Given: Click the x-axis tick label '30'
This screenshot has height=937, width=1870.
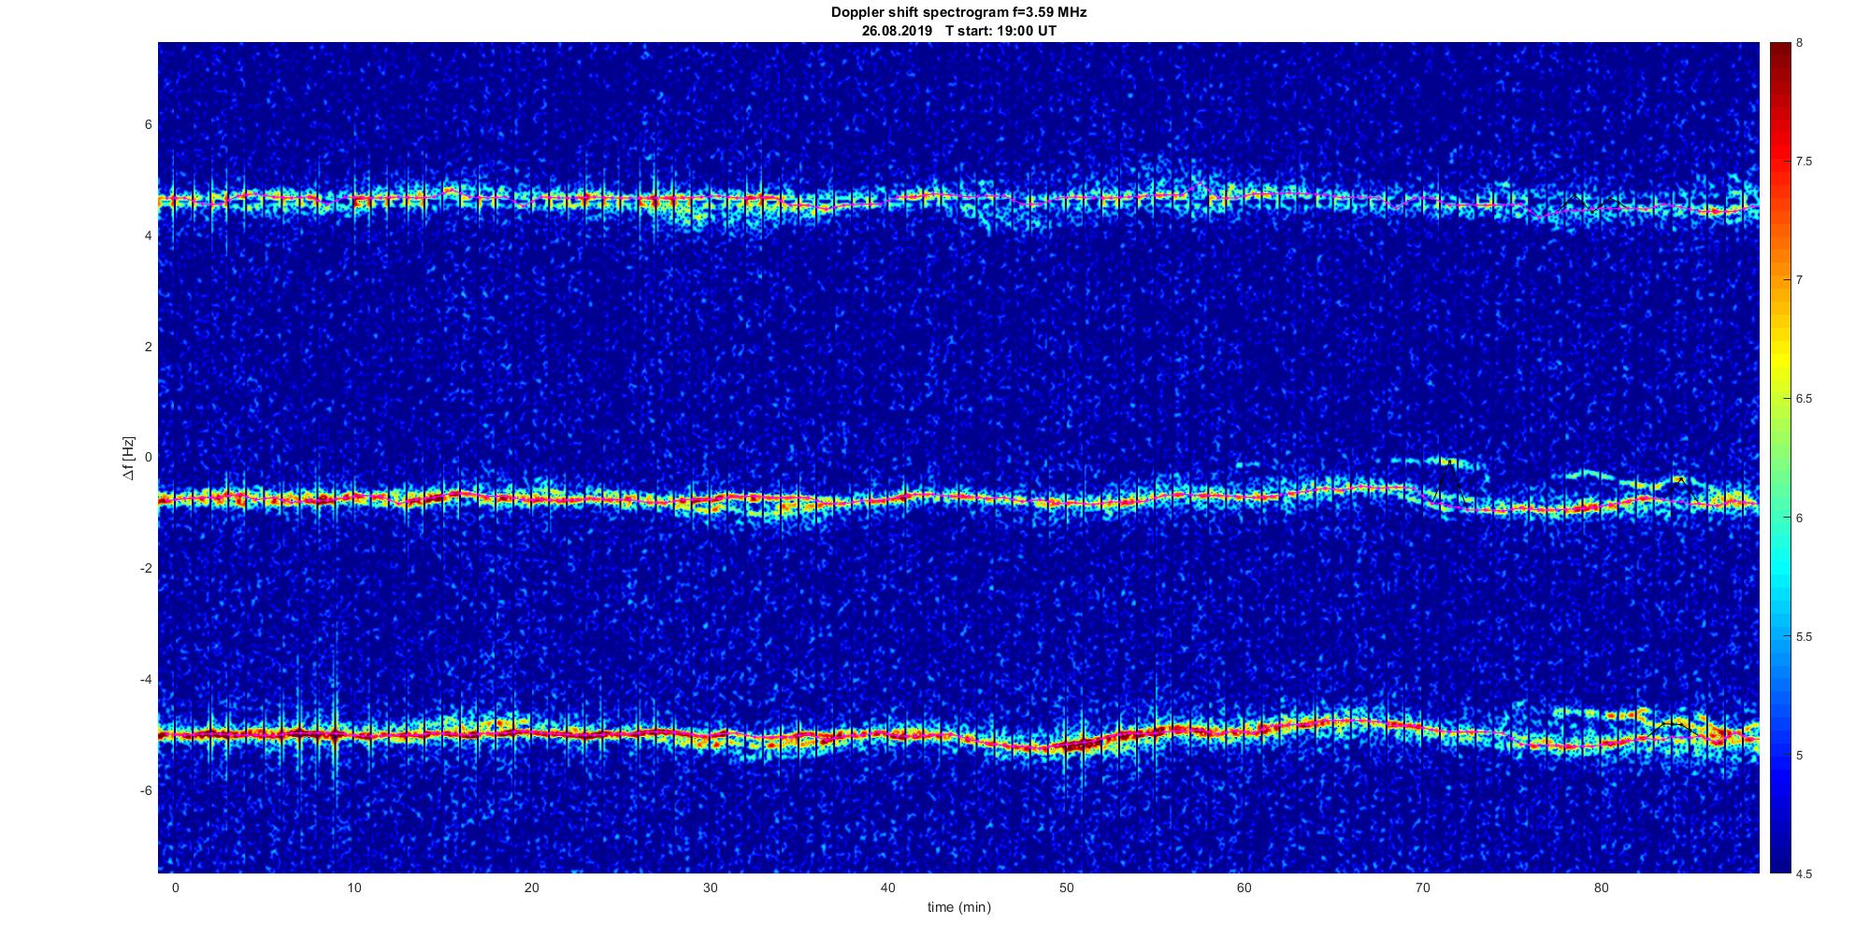Looking at the screenshot, I should coord(710,887).
